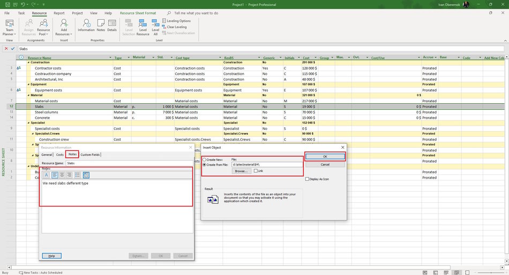
Task: Select the Concrete resource cell
Action: point(70,118)
